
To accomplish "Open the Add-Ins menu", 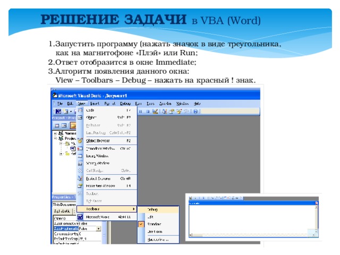I will (165, 104).
